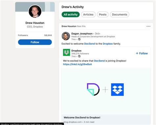Select the All activity filter
This screenshot has height=125, width=156.
tap(70, 14)
